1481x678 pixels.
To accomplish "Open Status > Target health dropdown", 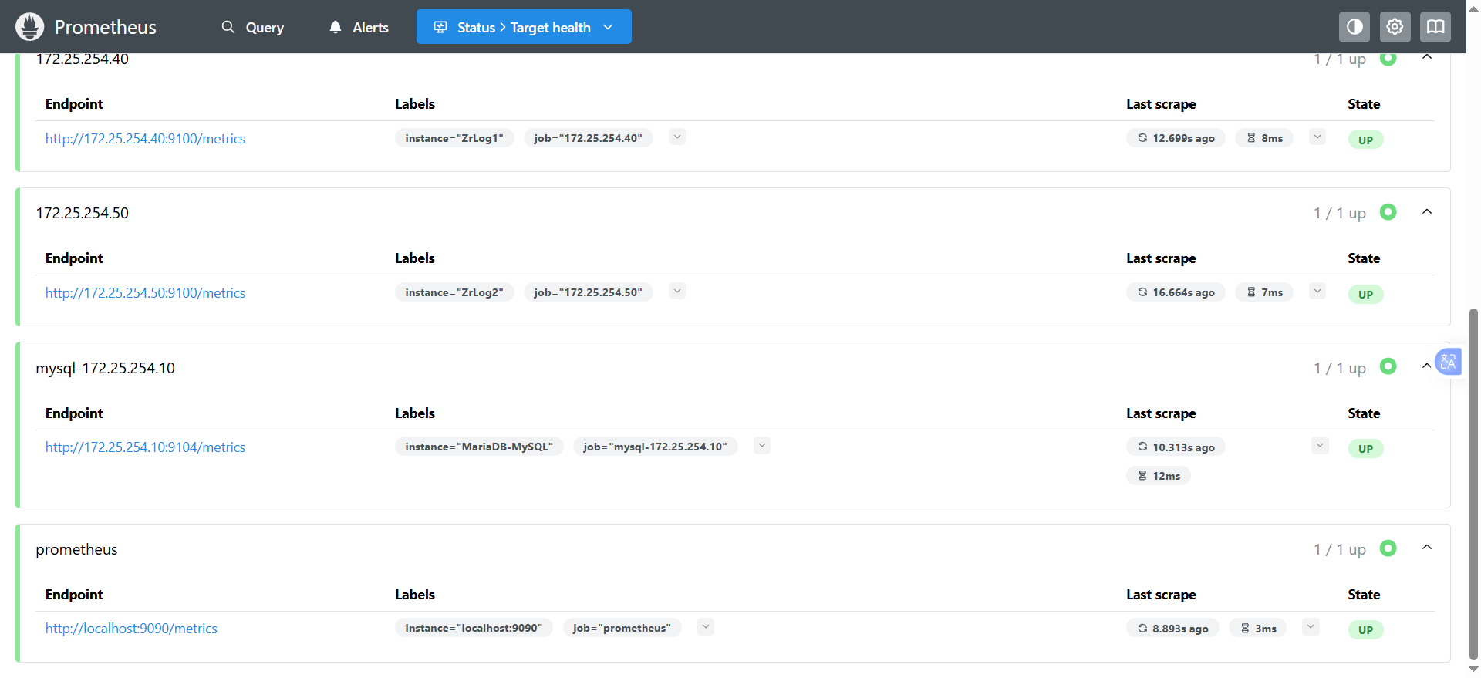I will pos(524,27).
